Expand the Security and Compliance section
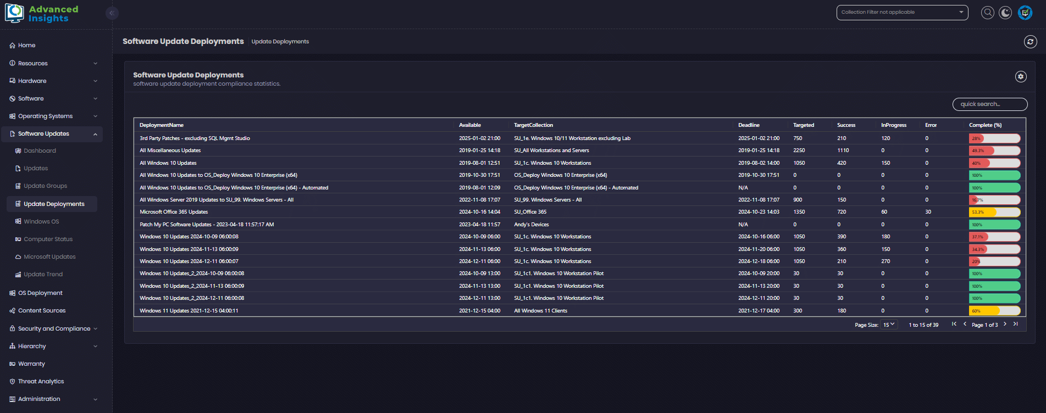This screenshot has height=413, width=1046. click(x=53, y=328)
